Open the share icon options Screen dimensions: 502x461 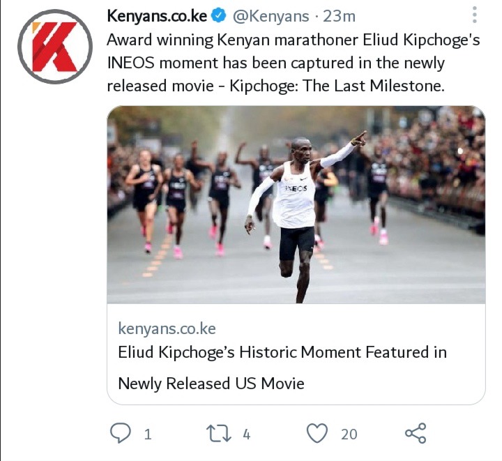pos(416,433)
